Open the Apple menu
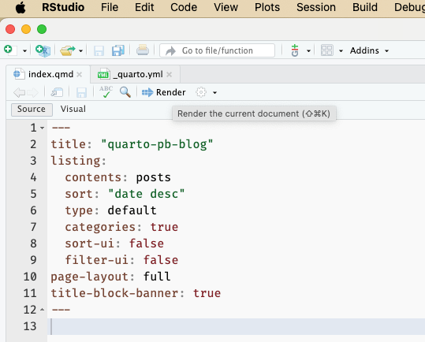The width and height of the screenshot is (425, 342). (21, 8)
